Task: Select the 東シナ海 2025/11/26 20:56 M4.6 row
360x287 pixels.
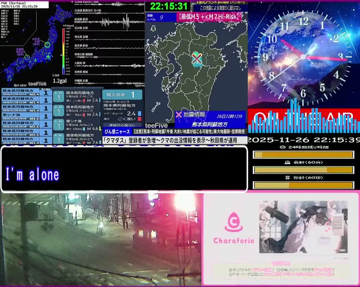Action: click(26, 116)
